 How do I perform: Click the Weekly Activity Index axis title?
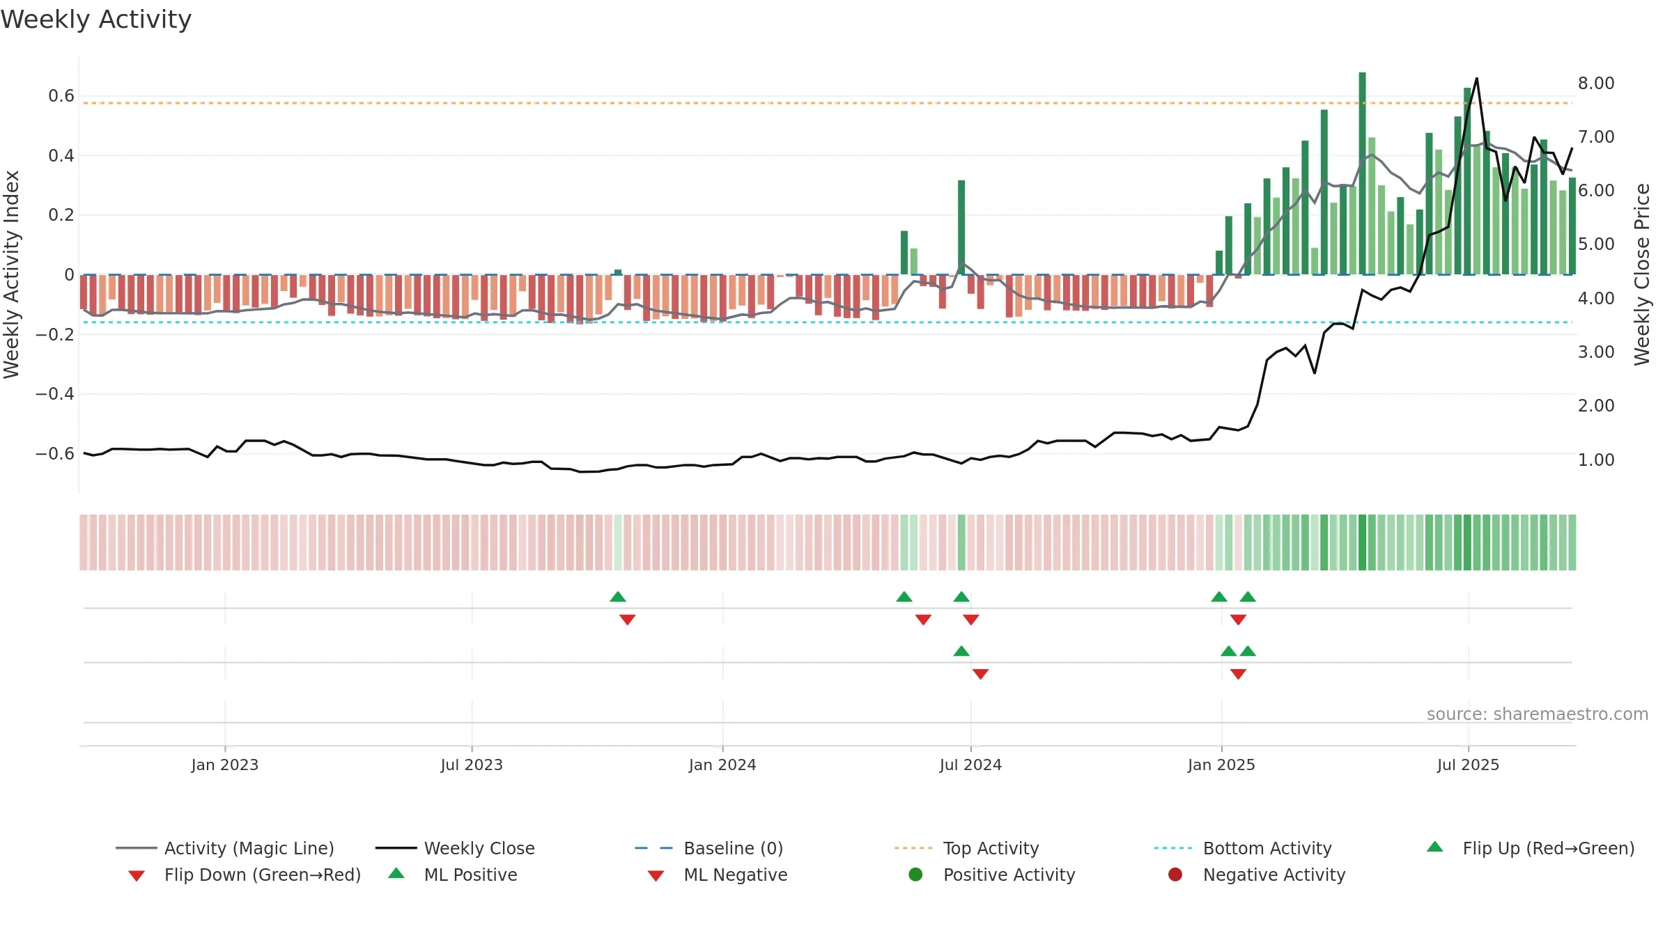pos(11,274)
